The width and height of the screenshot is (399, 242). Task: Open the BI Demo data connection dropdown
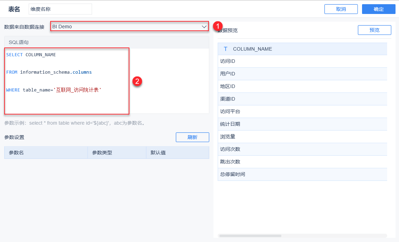click(129, 27)
